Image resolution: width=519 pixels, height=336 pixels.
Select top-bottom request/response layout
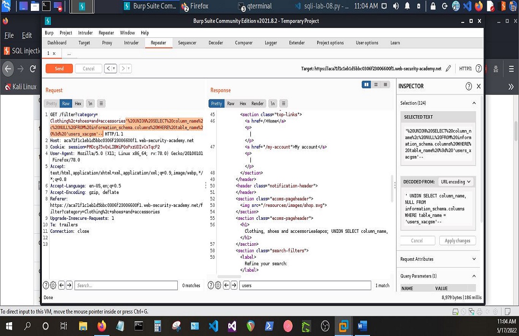tap(376, 84)
